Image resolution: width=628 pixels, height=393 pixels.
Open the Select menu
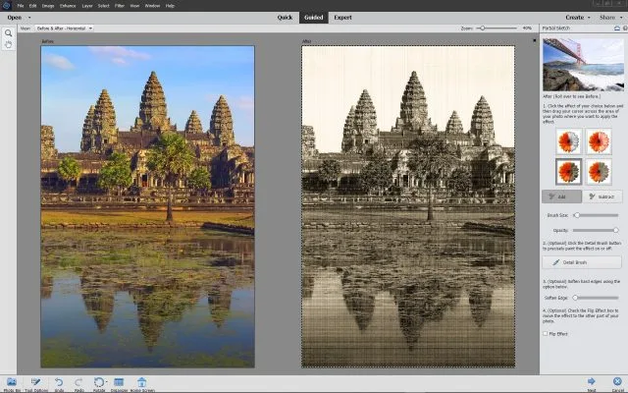(103, 6)
